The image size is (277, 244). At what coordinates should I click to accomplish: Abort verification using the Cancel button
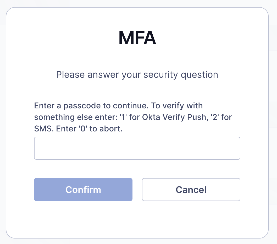coord(191,190)
